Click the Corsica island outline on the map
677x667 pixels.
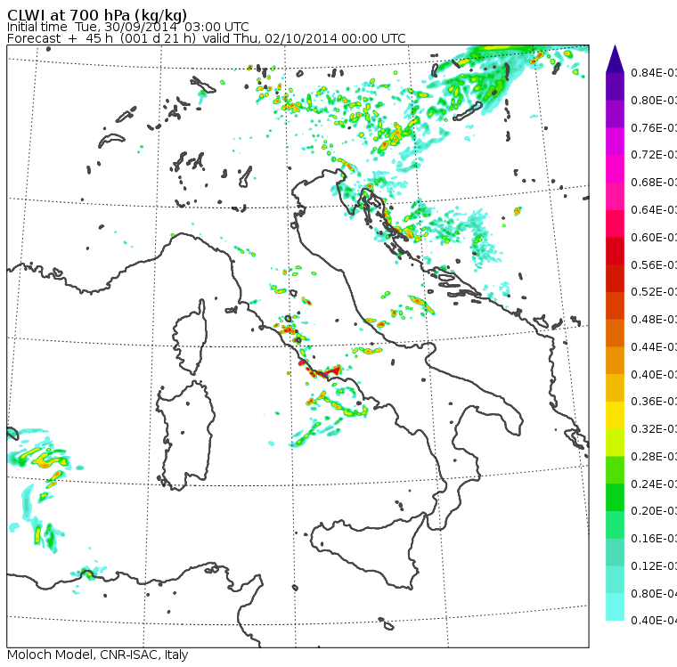[191, 337]
